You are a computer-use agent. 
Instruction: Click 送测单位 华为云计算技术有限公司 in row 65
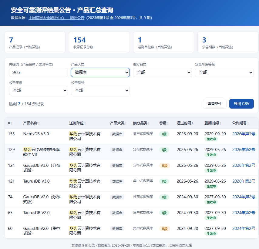pyautogui.click(x=85, y=215)
